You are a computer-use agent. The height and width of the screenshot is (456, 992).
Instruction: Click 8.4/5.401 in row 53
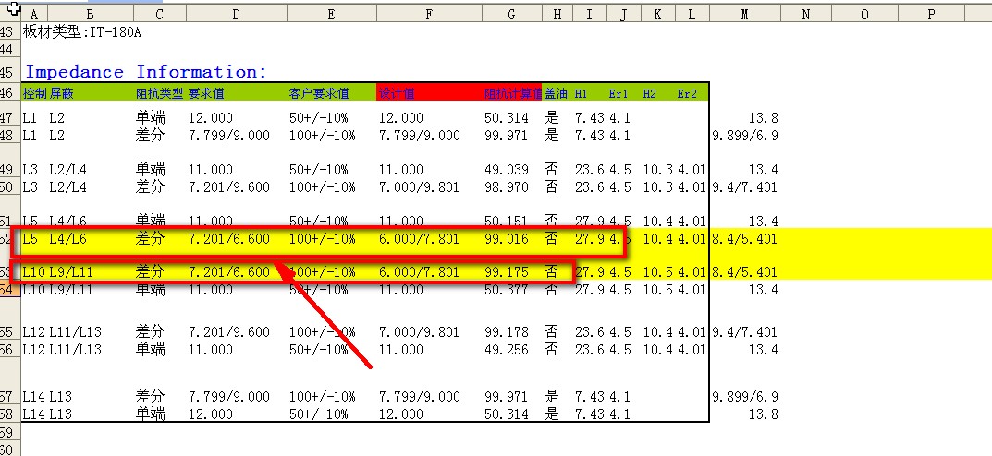point(745,272)
